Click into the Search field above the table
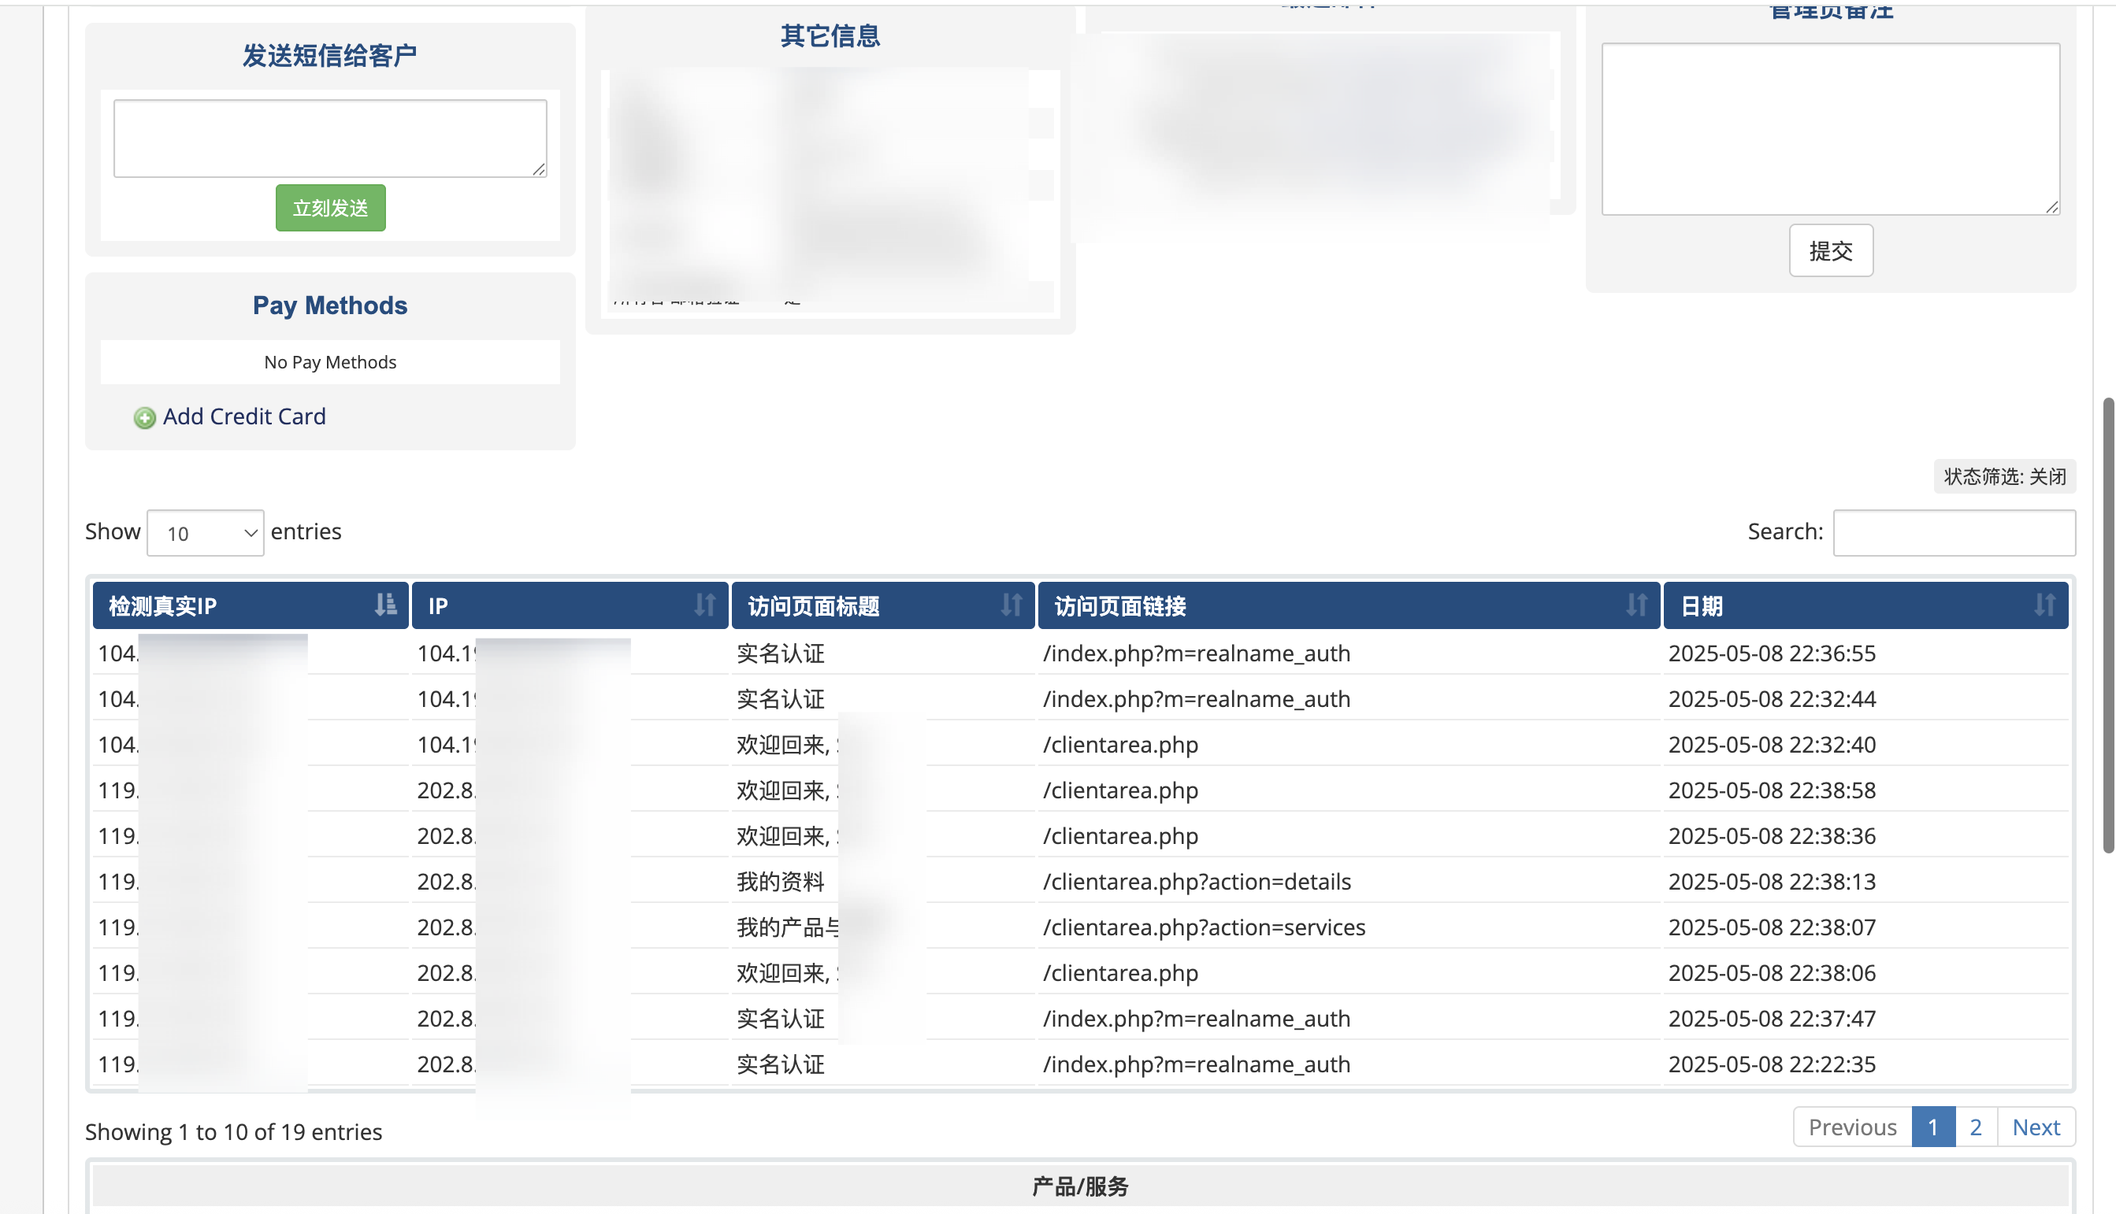Screen dimensions: 2116x1214 [1955, 532]
